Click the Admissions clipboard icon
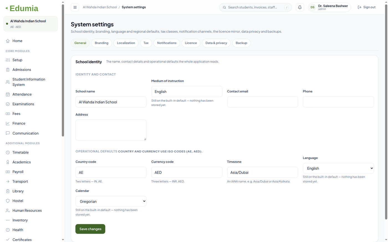 8,70
